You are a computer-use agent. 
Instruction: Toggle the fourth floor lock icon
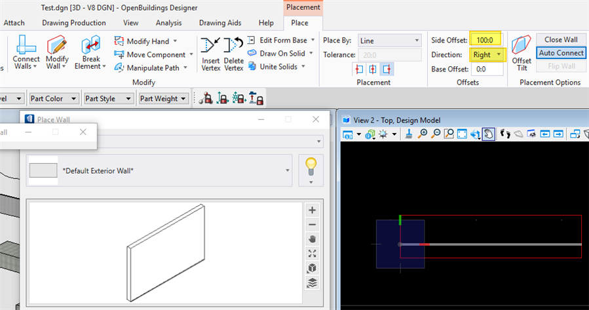click(x=256, y=98)
